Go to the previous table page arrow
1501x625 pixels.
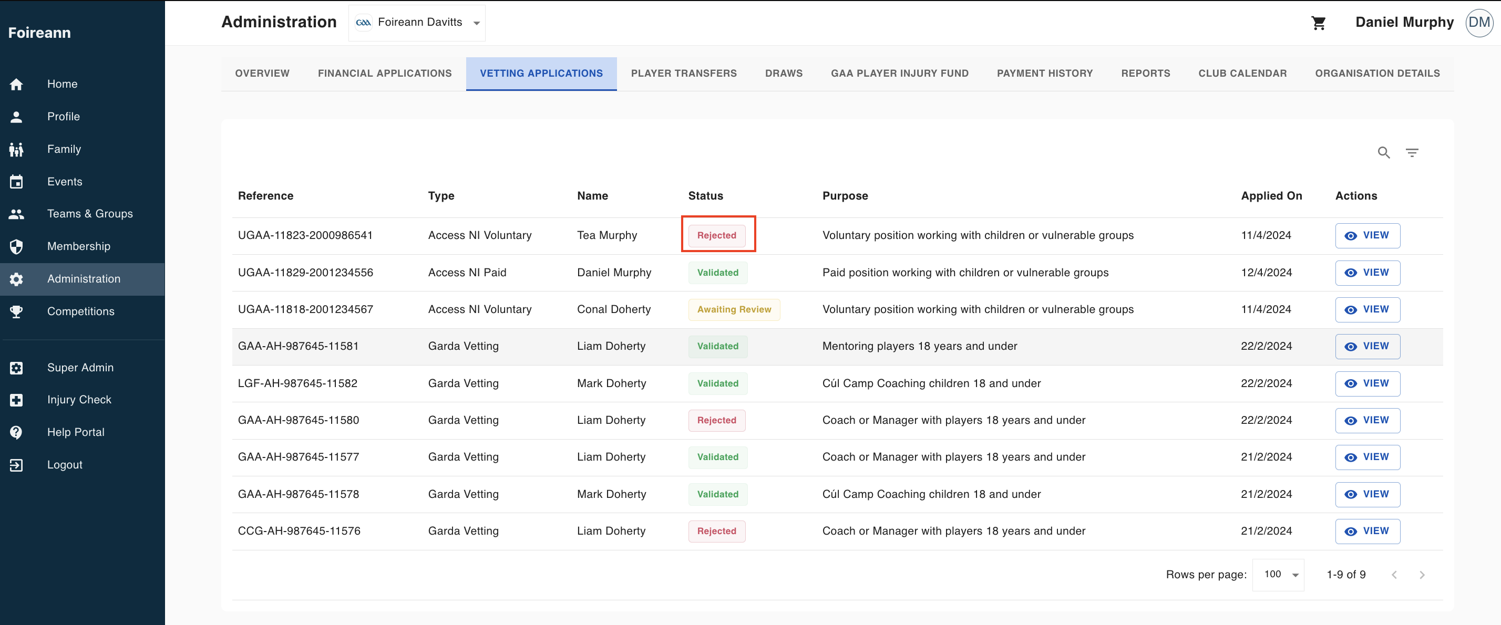click(x=1394, y=575)
